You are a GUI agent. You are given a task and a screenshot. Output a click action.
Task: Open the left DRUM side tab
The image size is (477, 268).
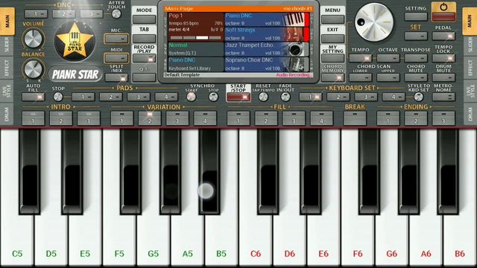point(7,114)
